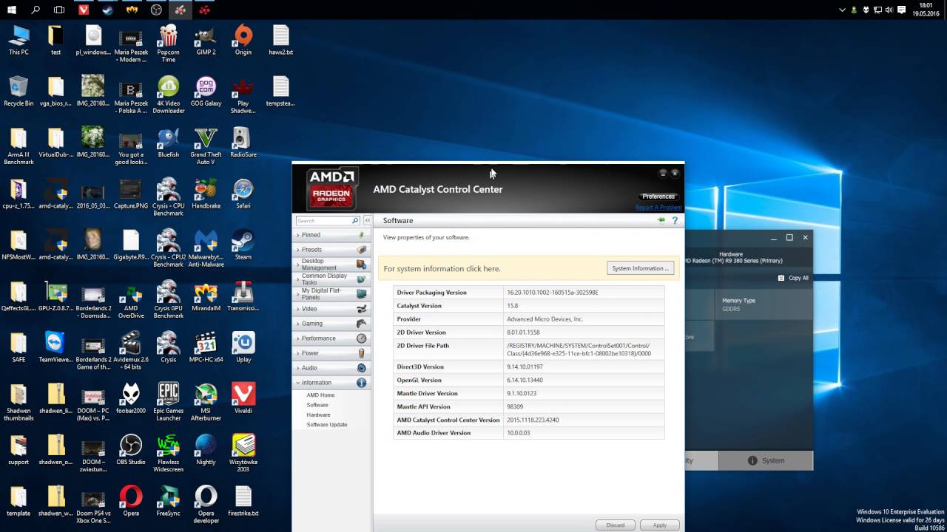The image size is (947, 532).
Task: Open Opera developer desktop icon
Action: 206,505
